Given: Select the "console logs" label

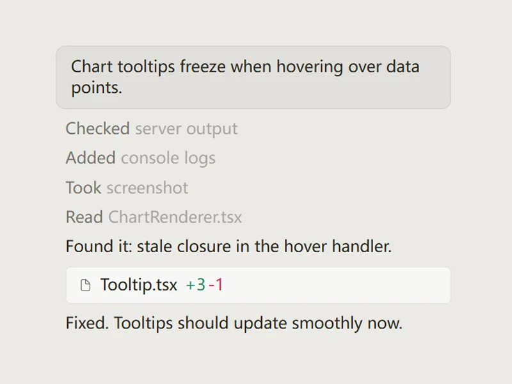Looking at the screenshot, I should [x=168, y=158].
